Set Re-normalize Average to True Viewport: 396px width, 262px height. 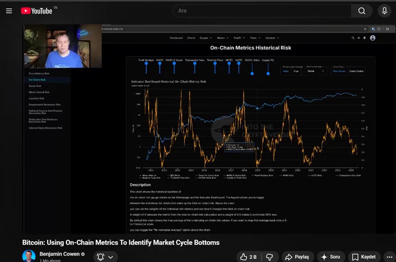pos(296,71)
